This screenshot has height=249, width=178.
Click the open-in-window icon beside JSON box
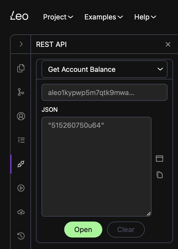(159, 158)
